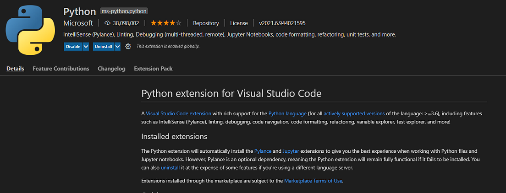Viewport: 506px width, 193px height.
Task: Disable the Python extension
Action: tap(73, 46)
